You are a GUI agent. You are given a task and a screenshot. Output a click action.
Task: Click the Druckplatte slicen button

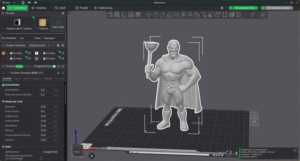tap(245, 8)
